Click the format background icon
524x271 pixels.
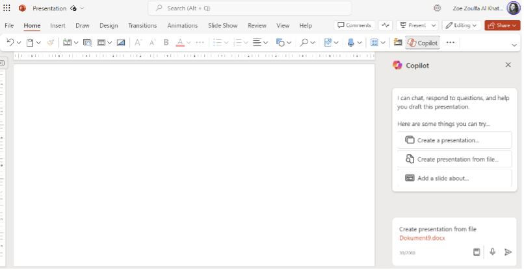pyautogui.click(x=121, y=42)
